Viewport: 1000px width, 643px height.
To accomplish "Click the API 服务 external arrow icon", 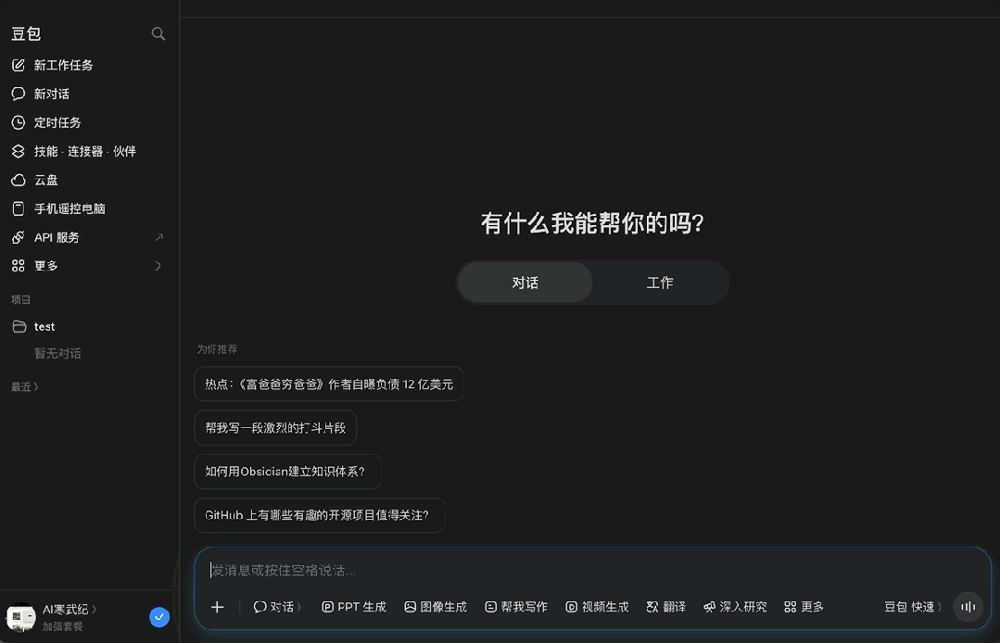I will coord(158,237).
